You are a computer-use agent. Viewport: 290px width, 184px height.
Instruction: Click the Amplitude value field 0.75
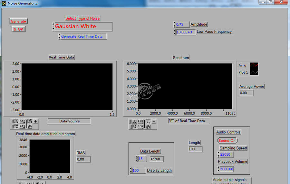click(183, 24)
